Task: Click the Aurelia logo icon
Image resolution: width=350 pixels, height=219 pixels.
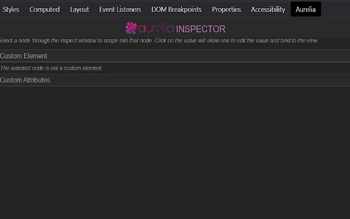Action: (x=131, y=28)
